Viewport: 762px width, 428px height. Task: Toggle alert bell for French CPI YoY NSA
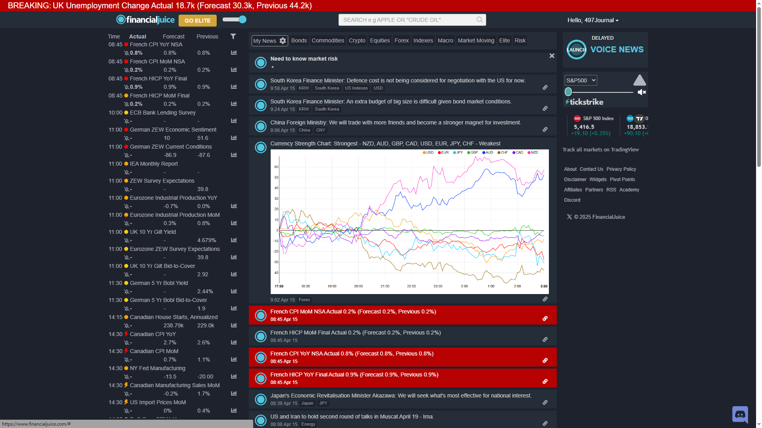[127, 53]
